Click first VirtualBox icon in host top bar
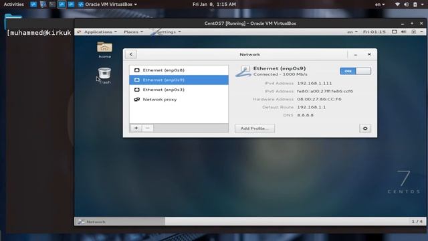Screen dimensions: 428x241 coord(33,5)
